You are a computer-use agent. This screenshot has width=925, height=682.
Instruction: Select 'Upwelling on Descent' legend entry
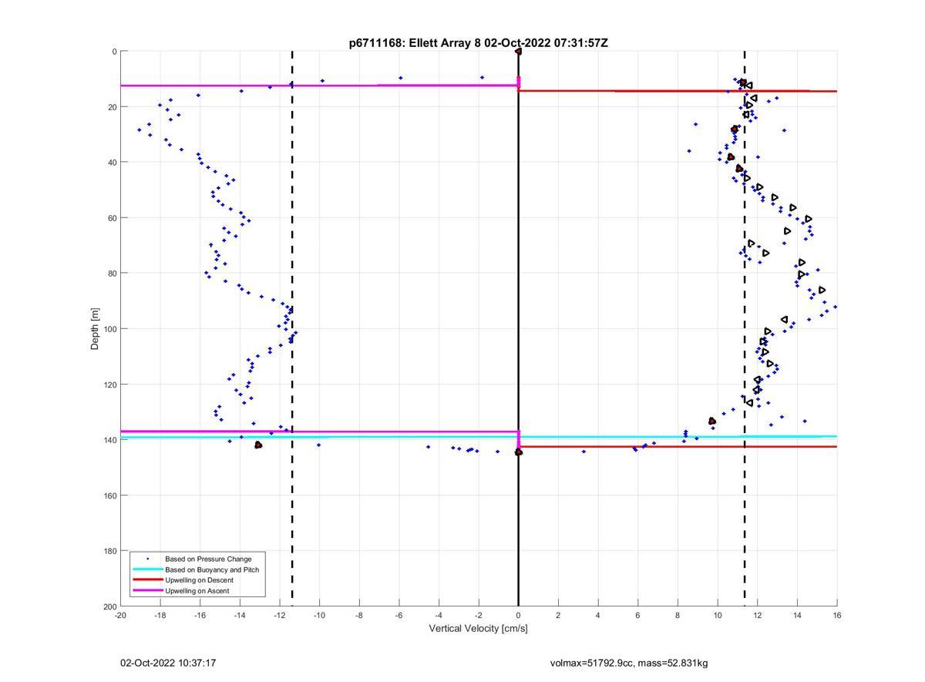coord(199,580)
